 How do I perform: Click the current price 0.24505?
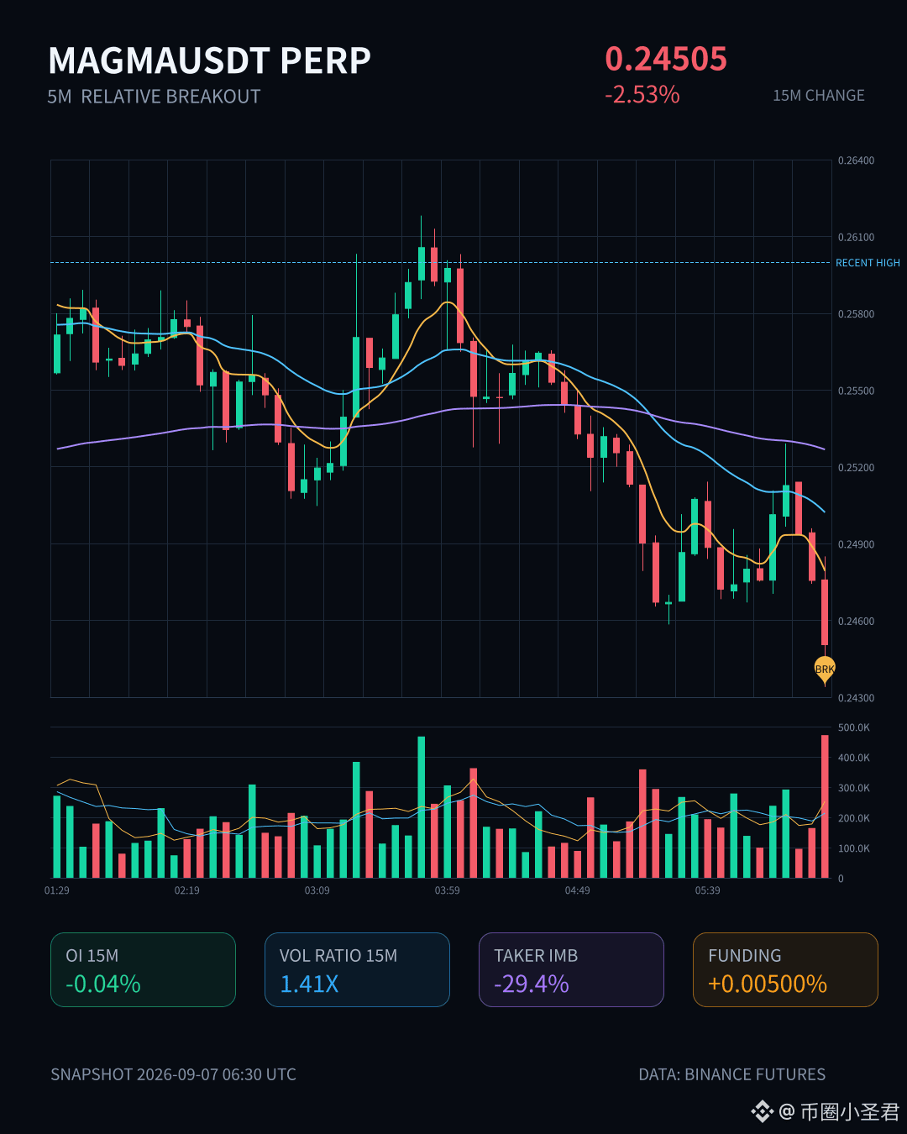point(666,59)
